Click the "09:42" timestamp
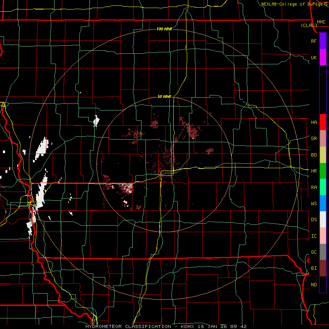 [x=238, y=326]
